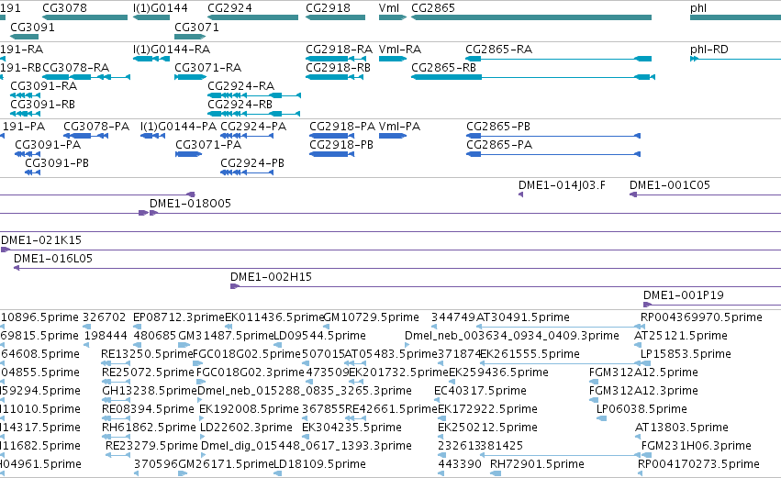
Task: Select the CG2918-RA transcript
Action: click(335, 59)
